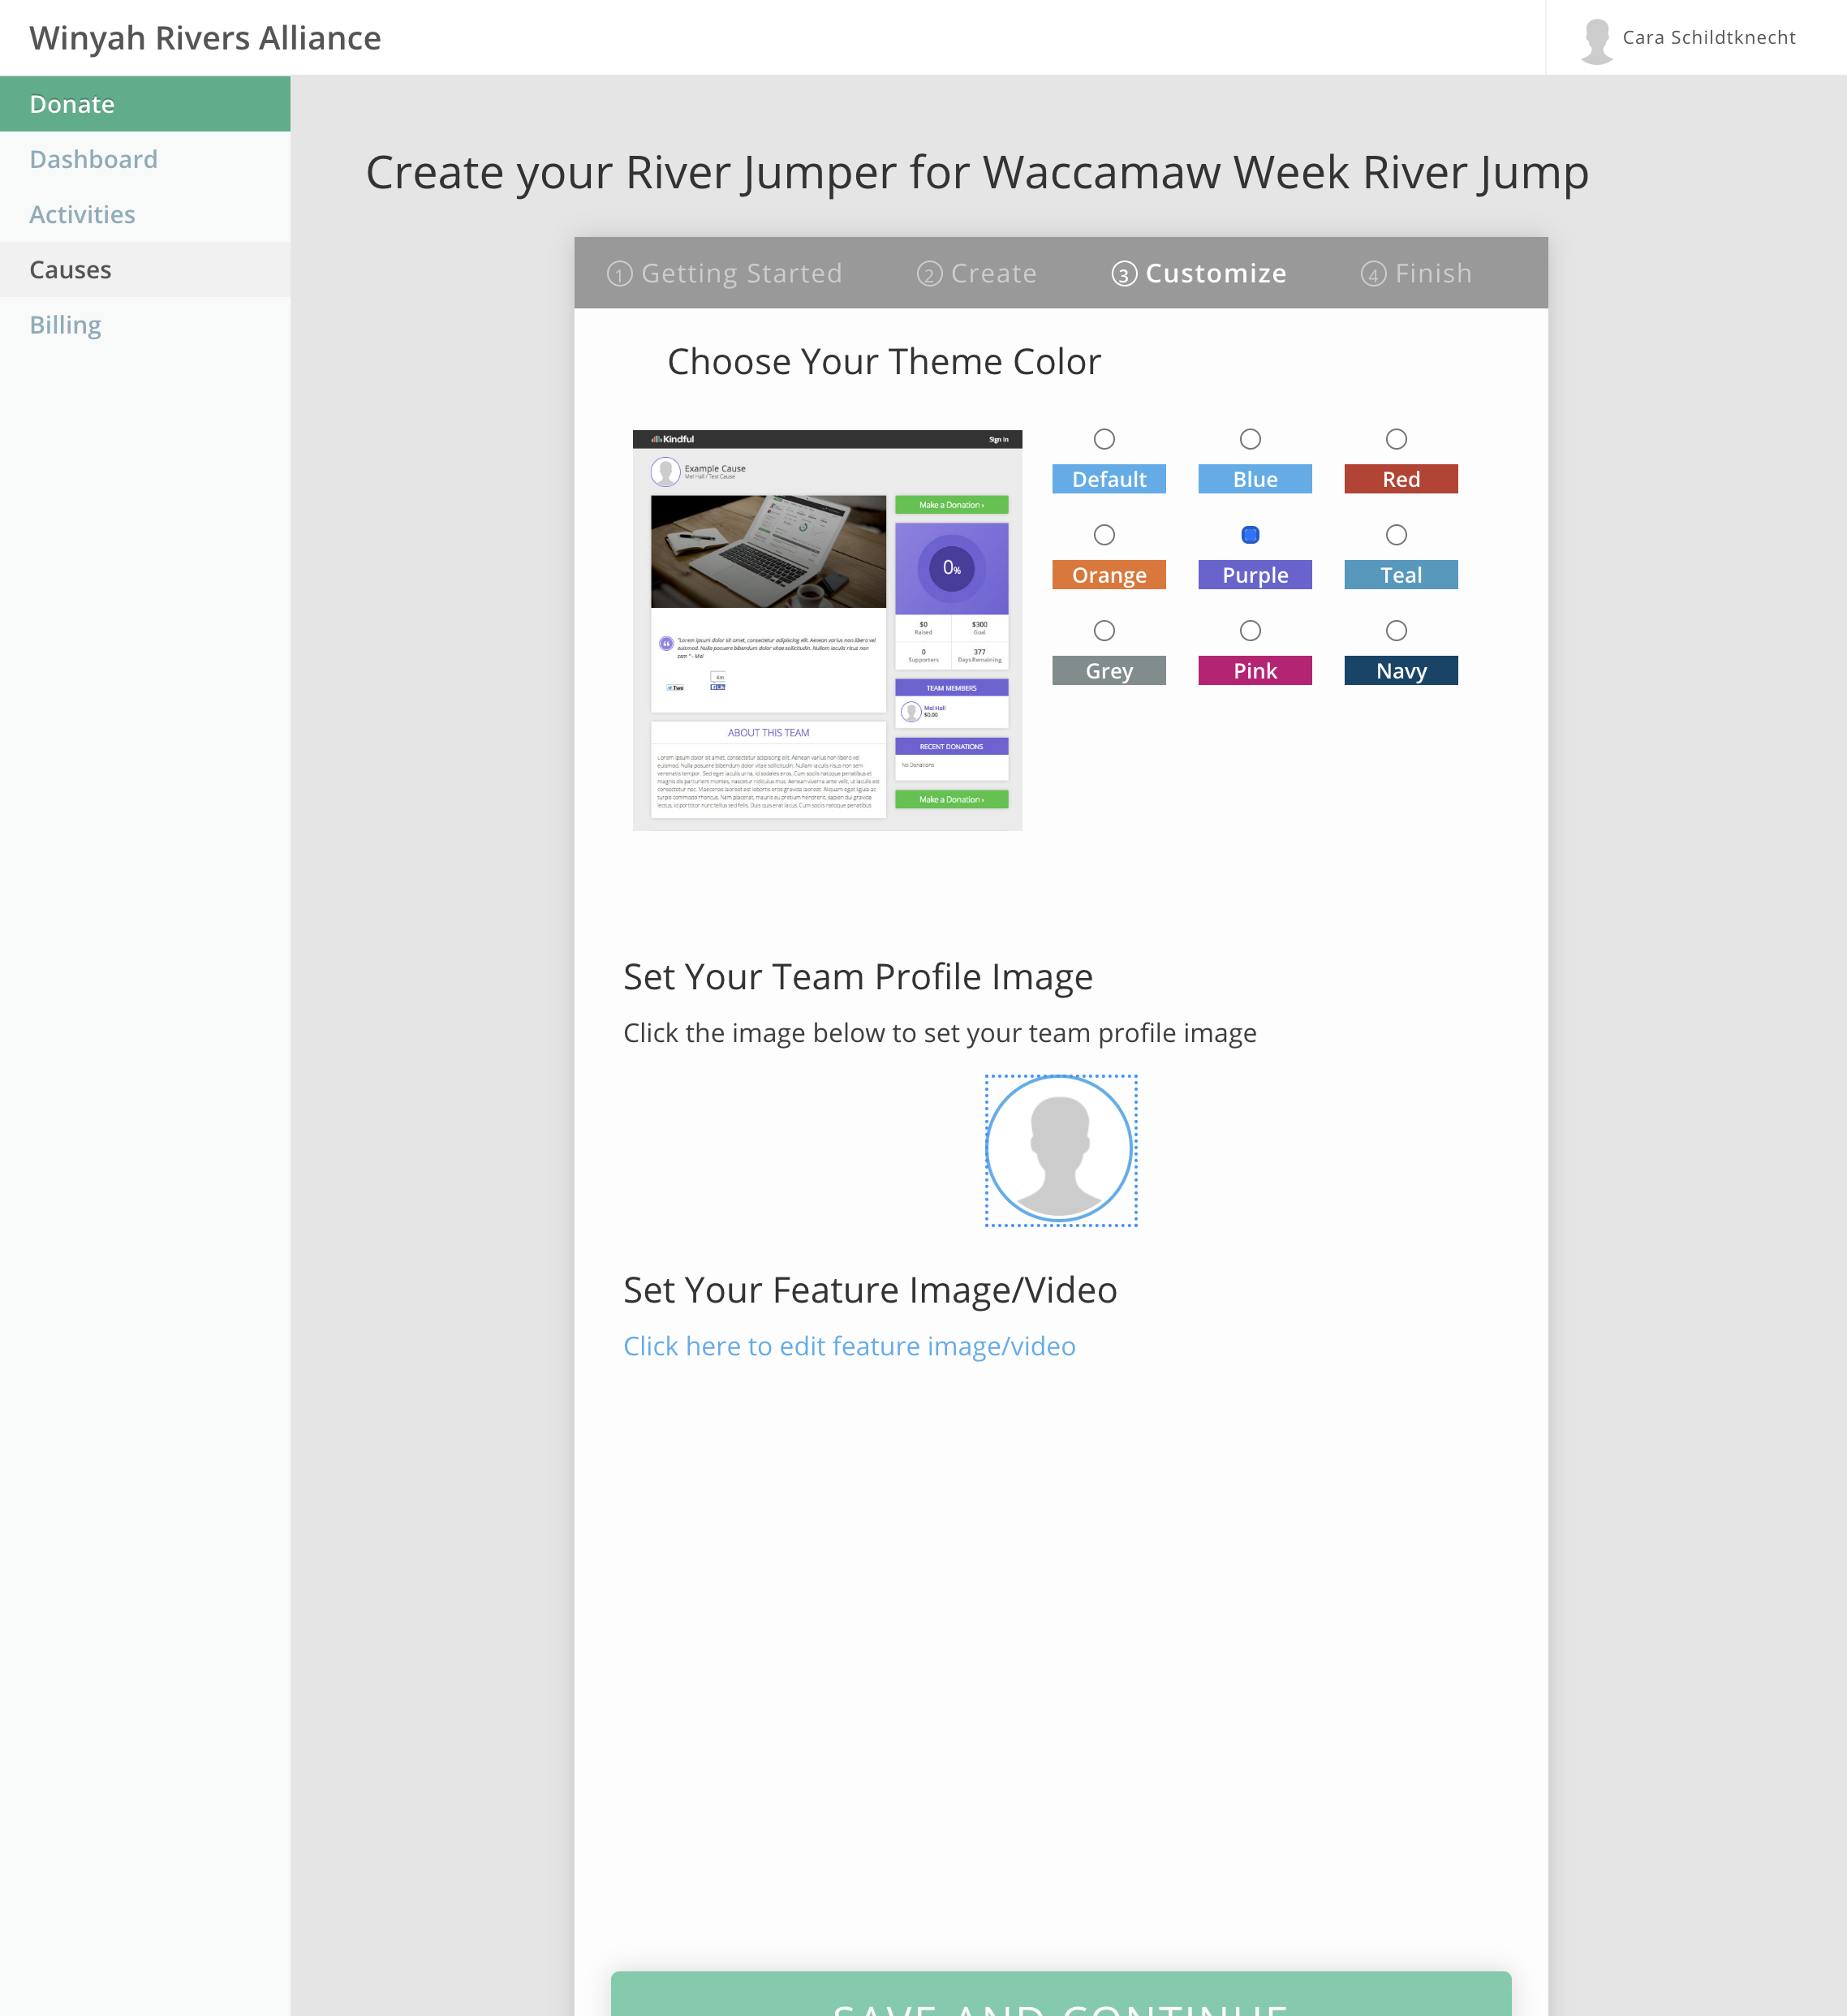Click here to edit feature image/video link
1847x2016 pixels.
pyautogui.click(x=849, y=1346)
